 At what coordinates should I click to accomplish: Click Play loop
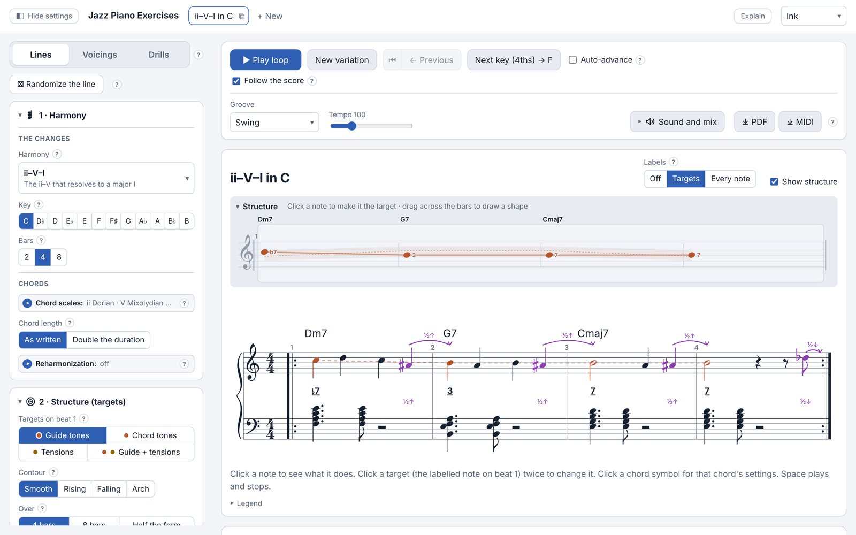click(265, 60)
